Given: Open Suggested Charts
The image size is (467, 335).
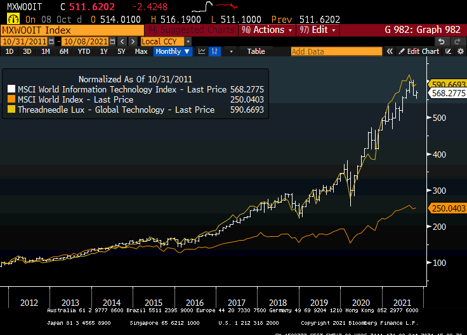Looking at the screenshot, I should (x=192, y=30).
